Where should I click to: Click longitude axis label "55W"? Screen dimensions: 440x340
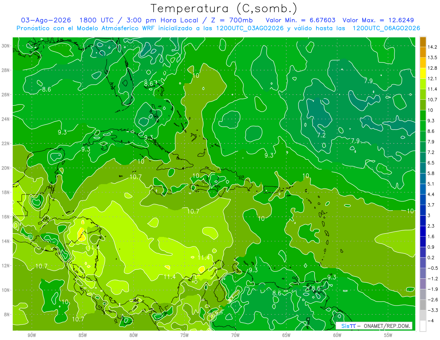pyautogui.click(x=388, y=335)
